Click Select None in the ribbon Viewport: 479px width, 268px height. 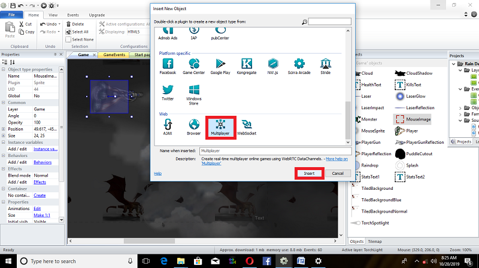click(x=80, y=39)
